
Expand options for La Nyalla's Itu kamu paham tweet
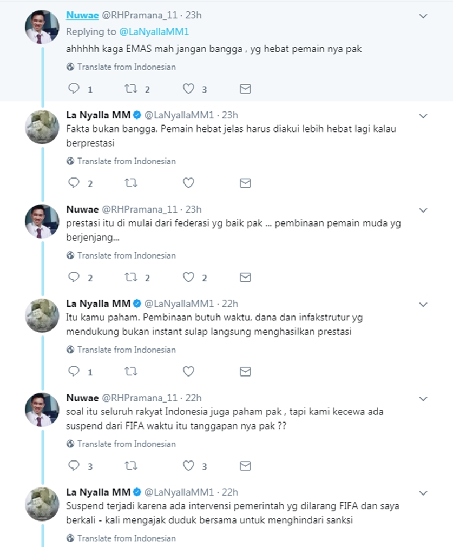(x=423, y=305)
